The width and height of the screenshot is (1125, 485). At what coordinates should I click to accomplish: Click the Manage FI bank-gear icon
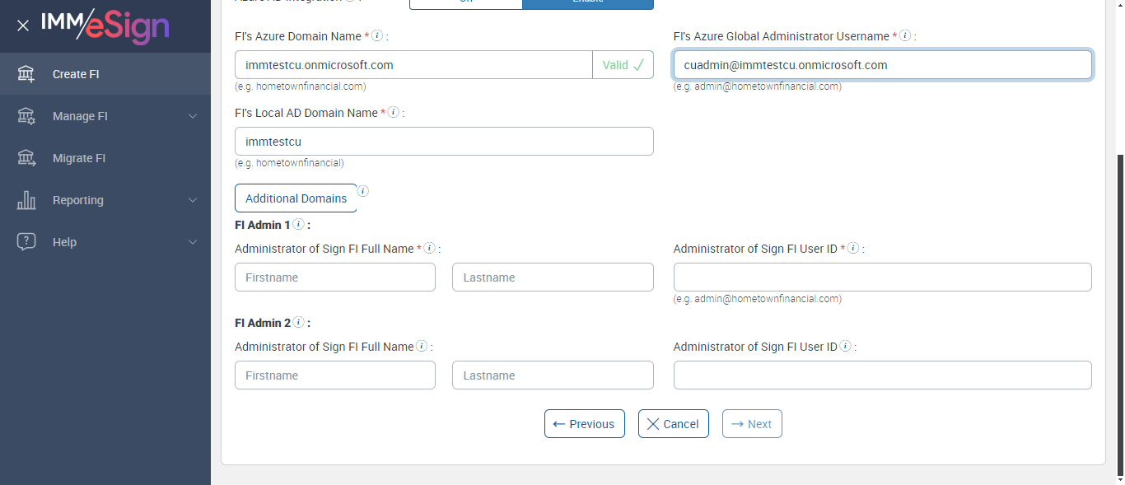point(26,116)
